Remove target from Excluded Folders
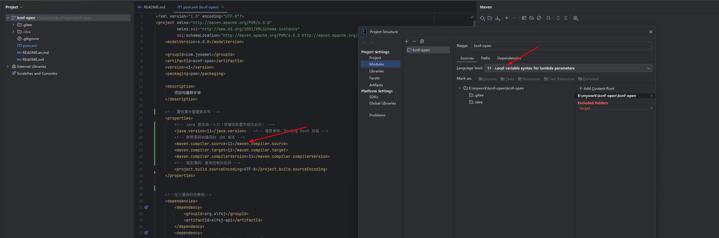The height and width of the screenshot is (238, 719). coord(652,108)
